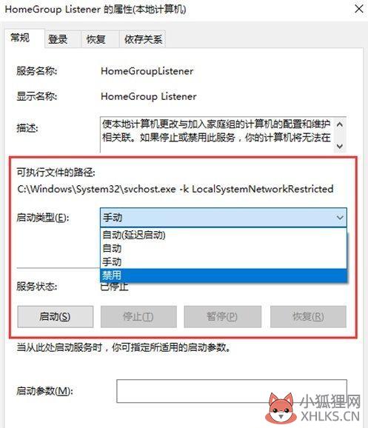The image size is (368, 428).
Task: Collapse the 启动类型 combo box
Action: (x=224, y=218)
